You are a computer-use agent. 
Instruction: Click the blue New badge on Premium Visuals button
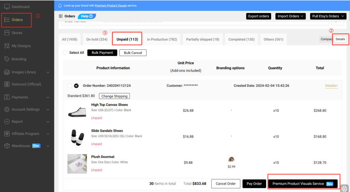point(330,184)
